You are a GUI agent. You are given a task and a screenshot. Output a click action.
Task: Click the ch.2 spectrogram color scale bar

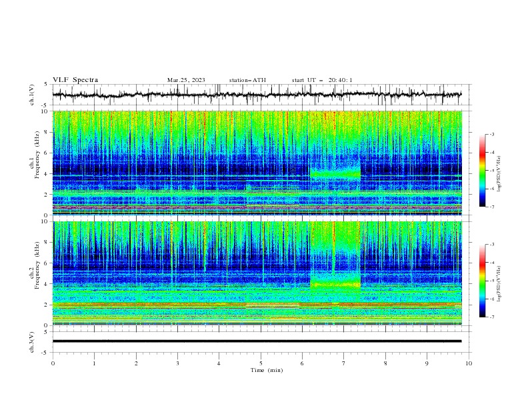pyautogui.click(x=482, y=281)
